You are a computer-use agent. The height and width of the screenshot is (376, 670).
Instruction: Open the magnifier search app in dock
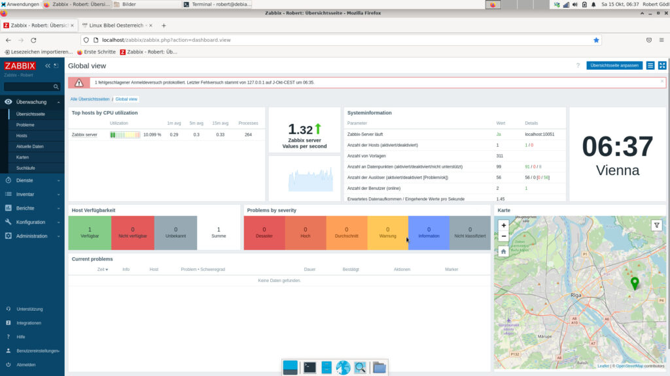click(361, 368)
